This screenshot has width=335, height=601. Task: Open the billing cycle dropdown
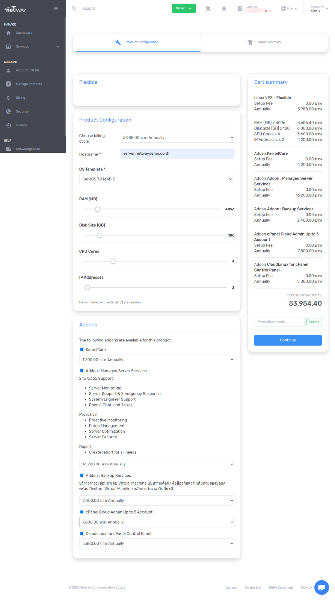[x=177, y=138]
